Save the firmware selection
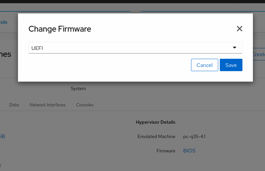 point(231,65)
